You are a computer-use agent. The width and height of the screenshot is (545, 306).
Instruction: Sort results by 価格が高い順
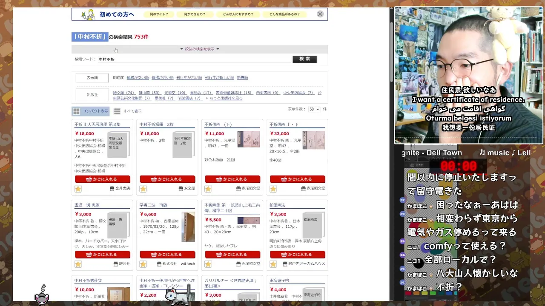pos(162,78)
